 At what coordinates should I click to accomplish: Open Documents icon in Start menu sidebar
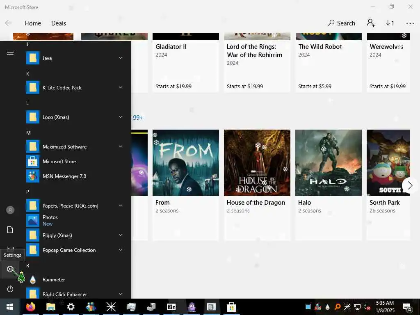(x=10, y=230)
